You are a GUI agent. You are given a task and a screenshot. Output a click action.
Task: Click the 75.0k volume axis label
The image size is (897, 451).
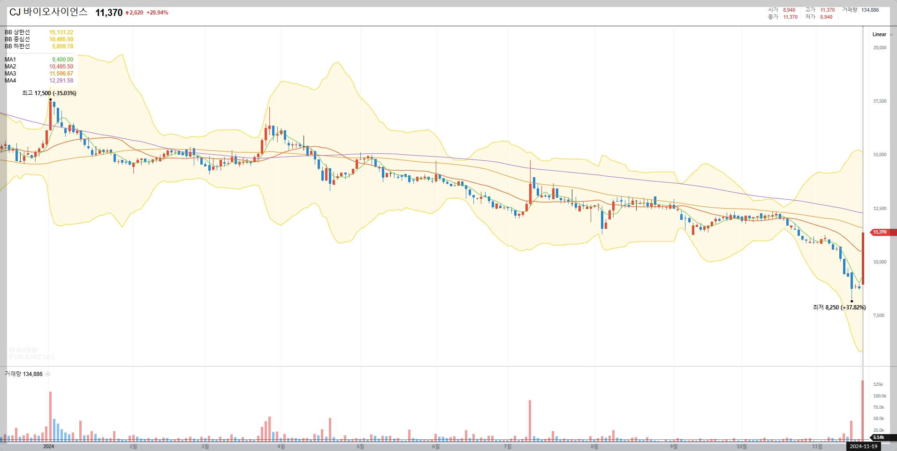coord(879,407)
